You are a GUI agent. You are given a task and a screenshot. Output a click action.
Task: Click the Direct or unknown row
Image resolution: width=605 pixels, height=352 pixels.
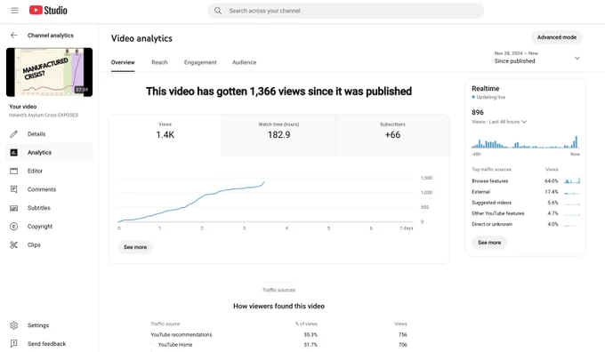(526, 224)
